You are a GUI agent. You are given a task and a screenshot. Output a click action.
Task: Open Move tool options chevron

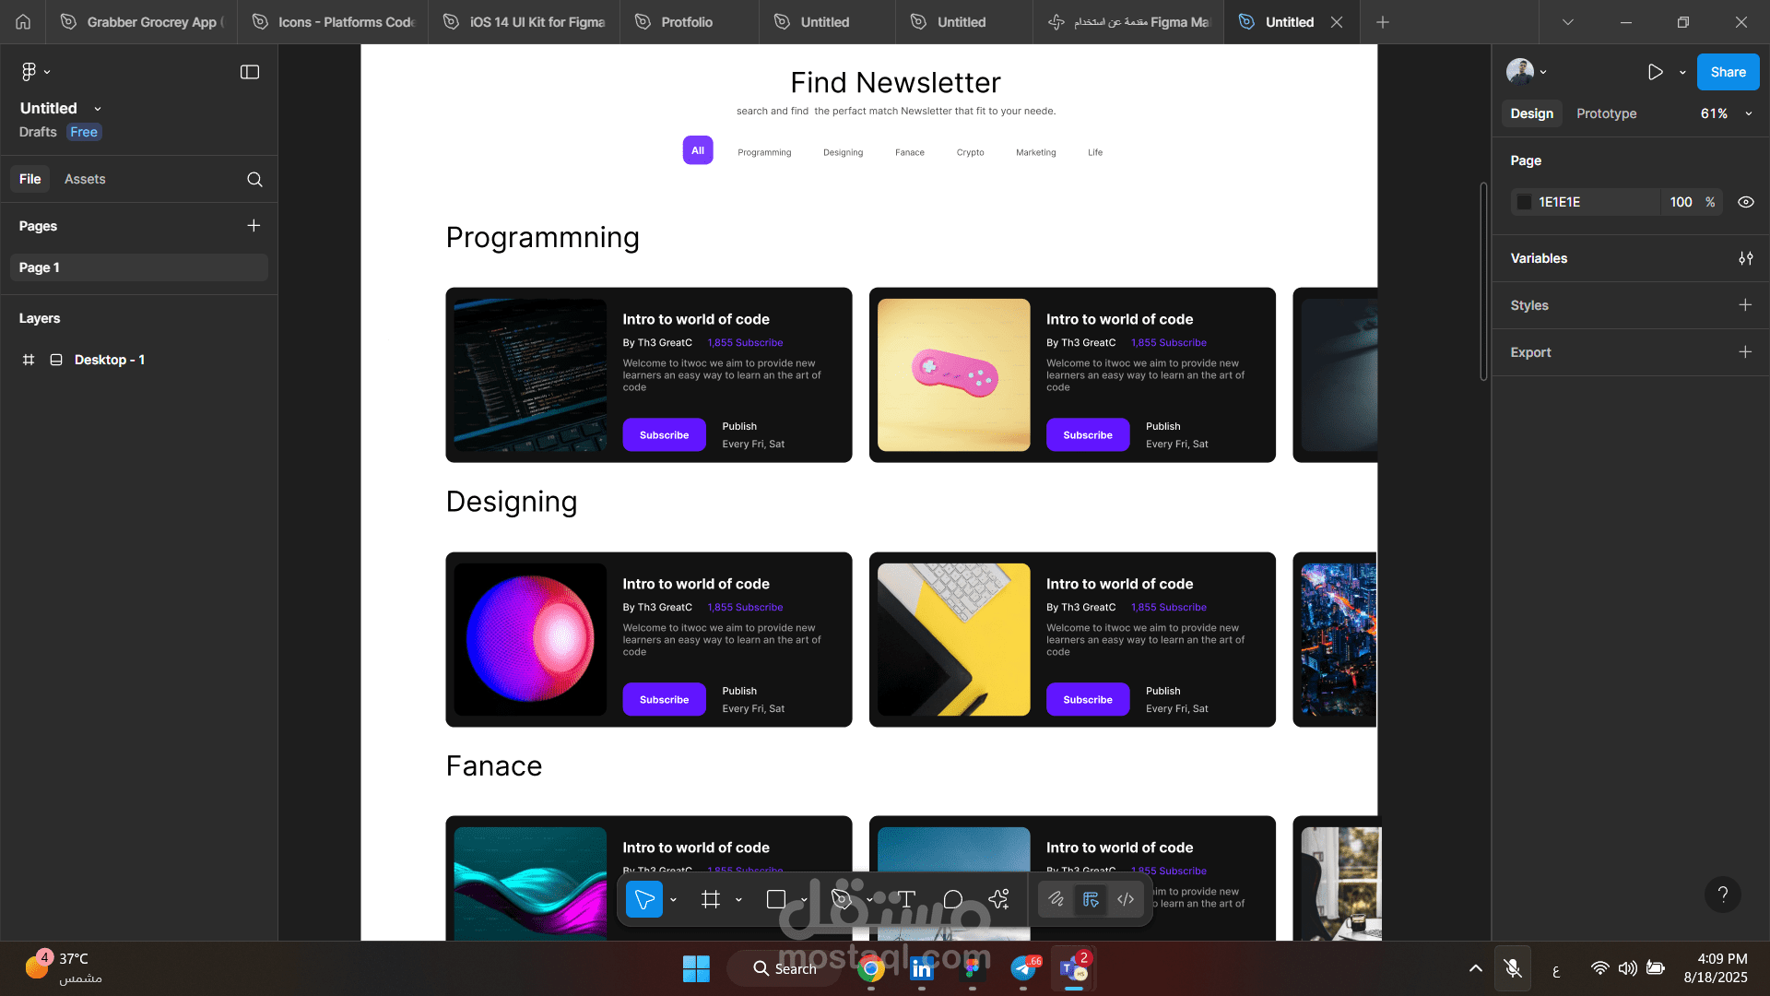pyautogui.click(x=673, y=899)
